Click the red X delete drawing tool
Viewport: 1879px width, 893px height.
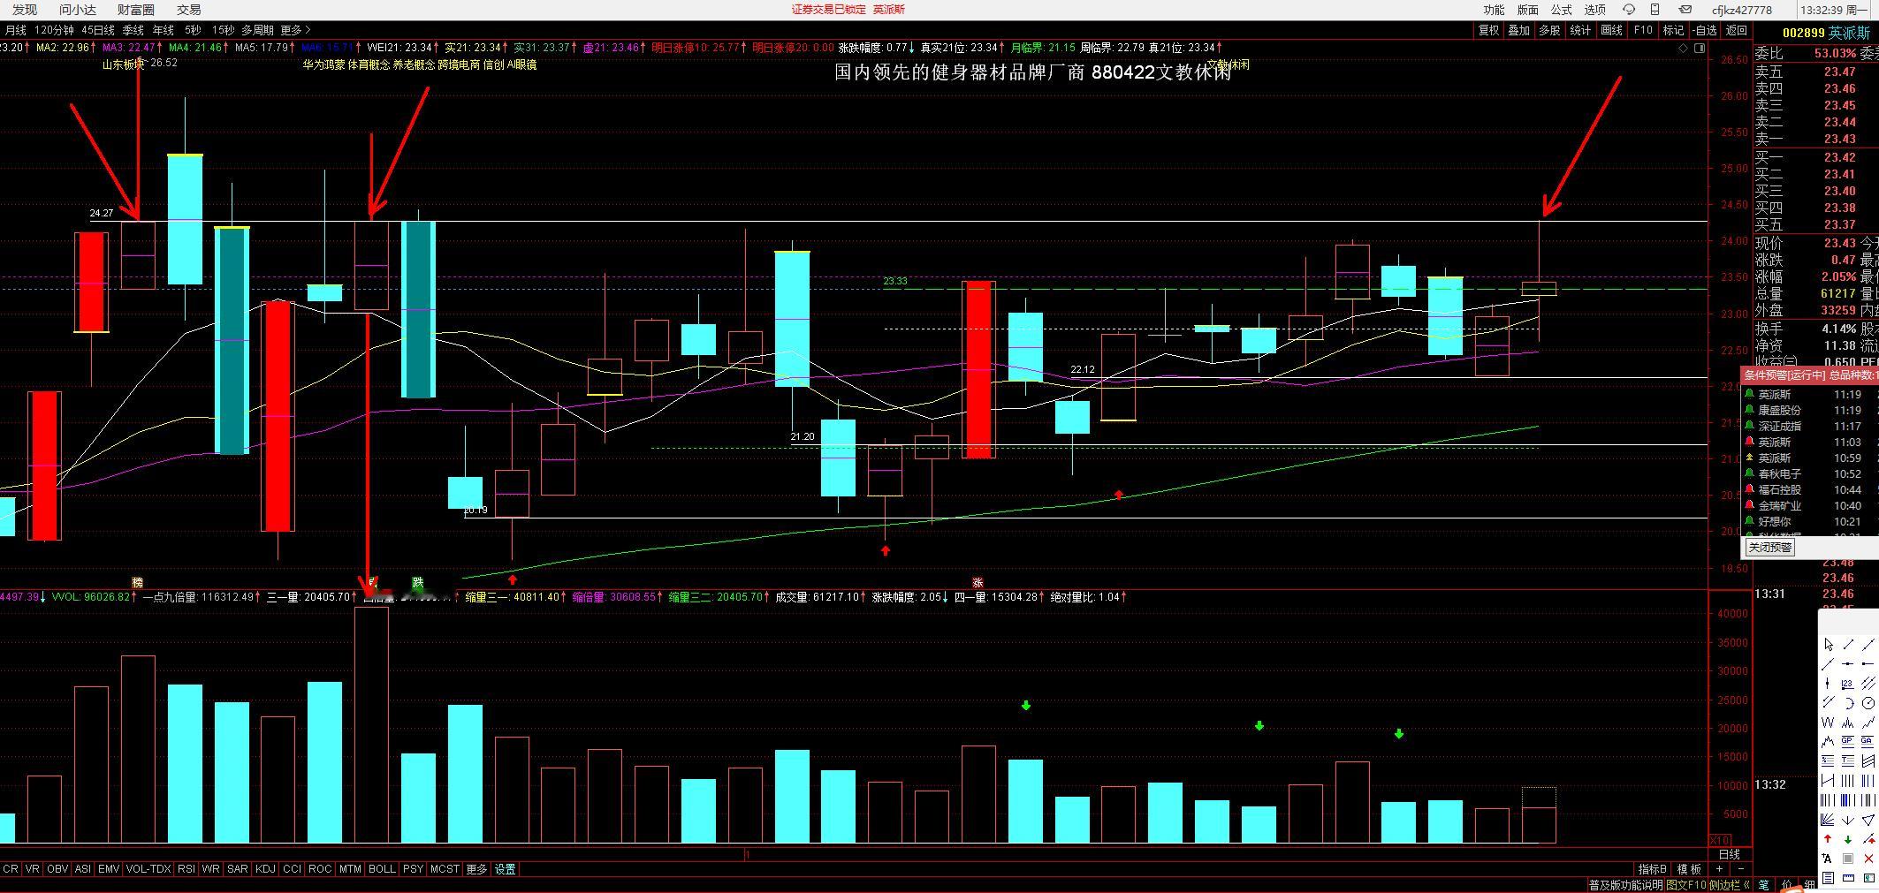point(1868,859)
